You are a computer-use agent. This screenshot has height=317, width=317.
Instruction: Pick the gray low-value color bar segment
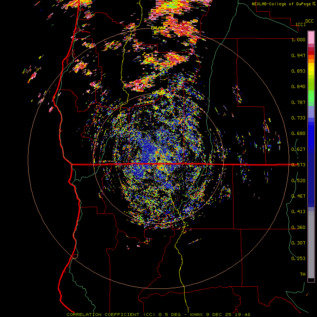[311, 245]
